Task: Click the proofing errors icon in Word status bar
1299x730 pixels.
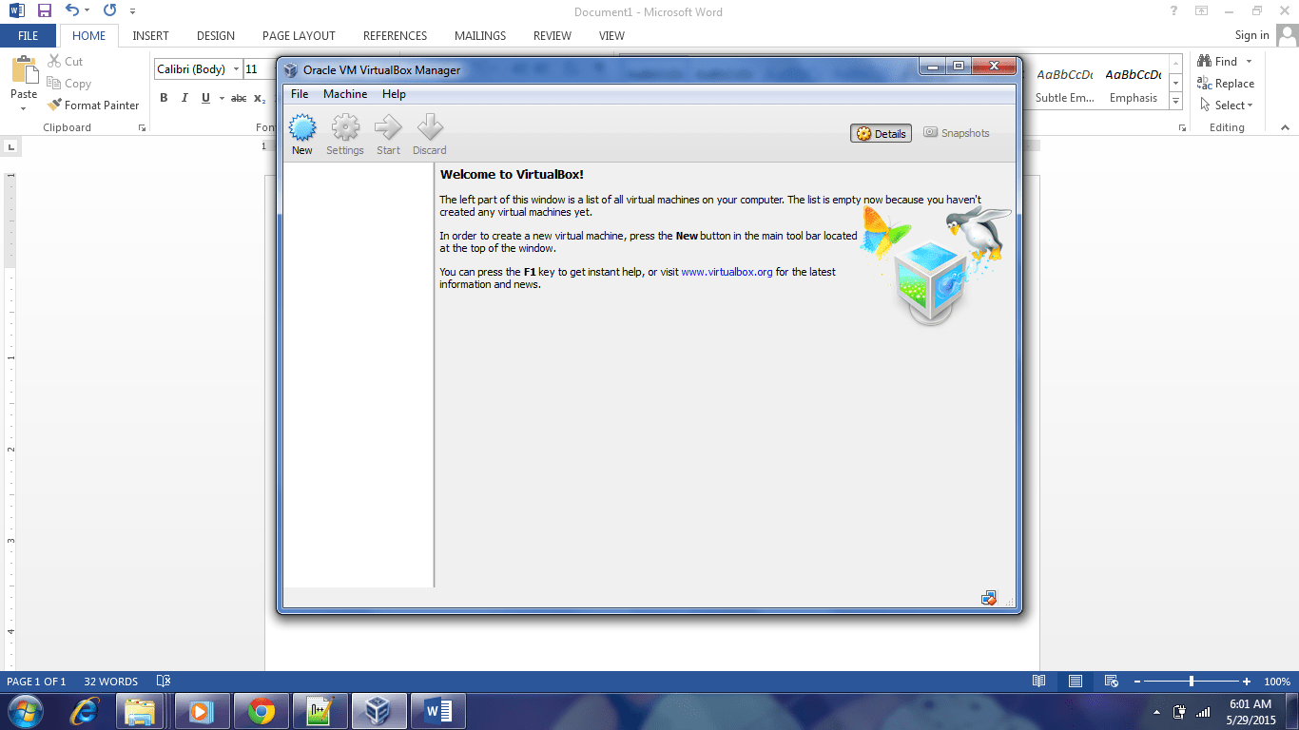Action: coord(163,682)
